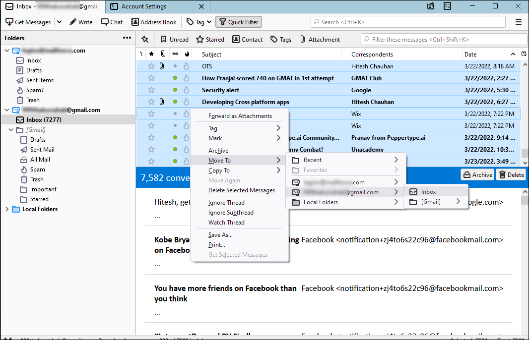Viewport: 529px width, 340px height.
Task: Toggle the Contact quick filter
Action: pos(247,40)
